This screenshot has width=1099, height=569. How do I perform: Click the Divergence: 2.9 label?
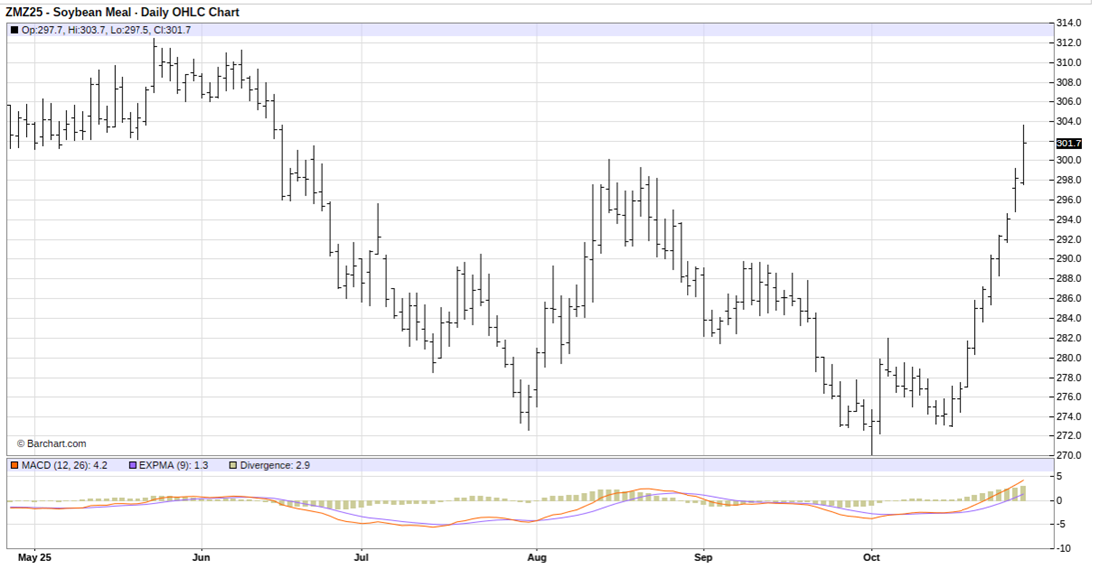(x=275, y=466)
